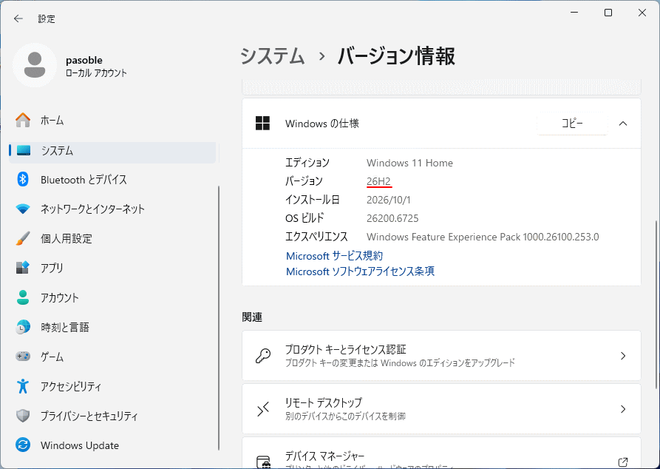The height and width of the screenshot is (469, 660).
Task: Click the ローカル アカウント label
Action: point(96,73)
